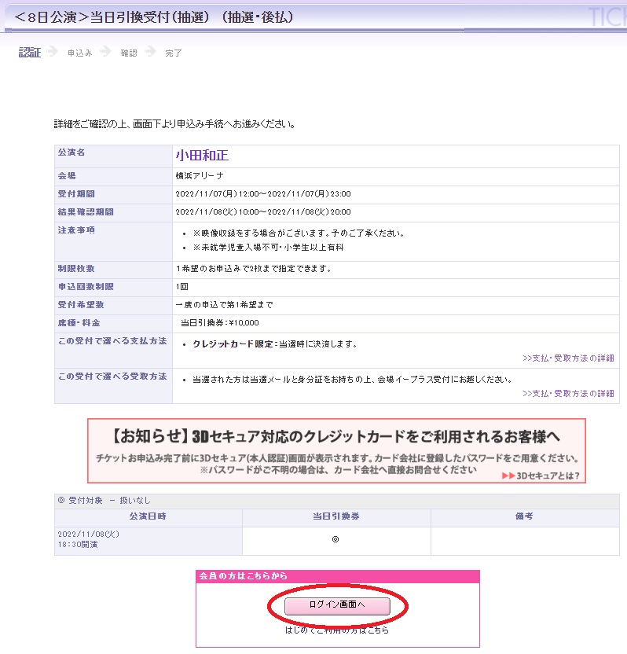Click the 制限枚数 row label
The height and width of the screenshot is (654, 627).
(76, 269)
